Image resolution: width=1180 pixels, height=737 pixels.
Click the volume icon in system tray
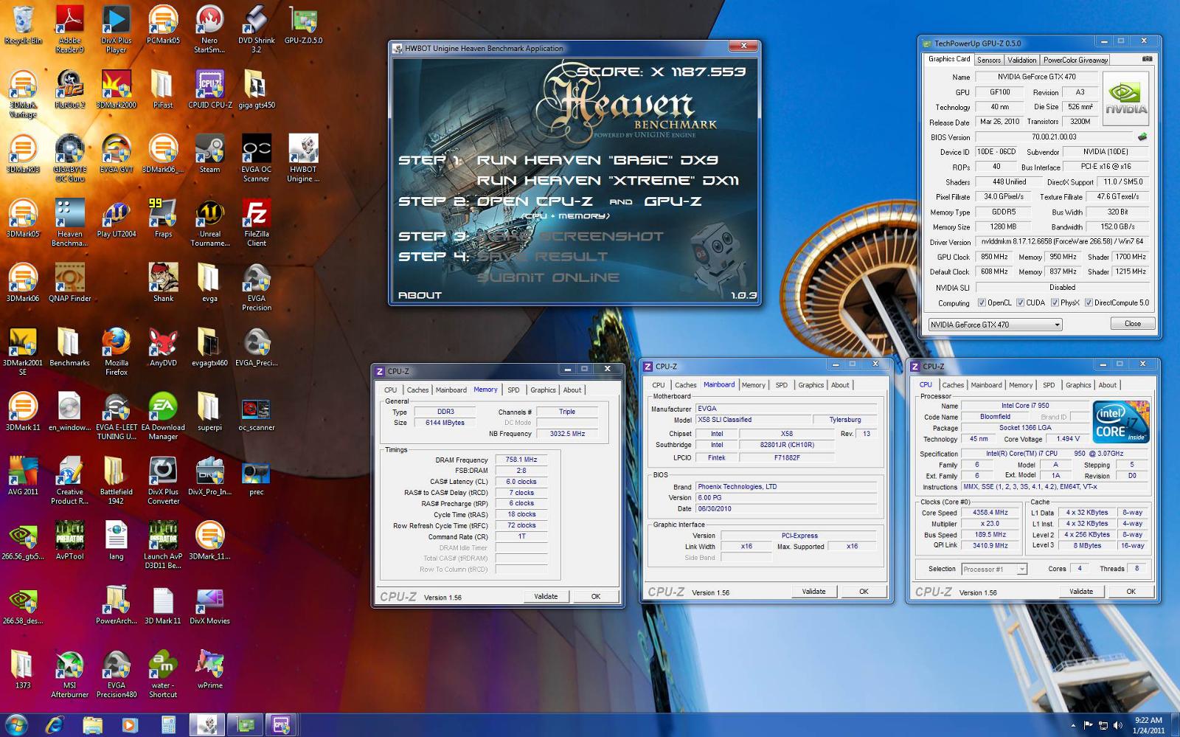tap(1117, 725)
